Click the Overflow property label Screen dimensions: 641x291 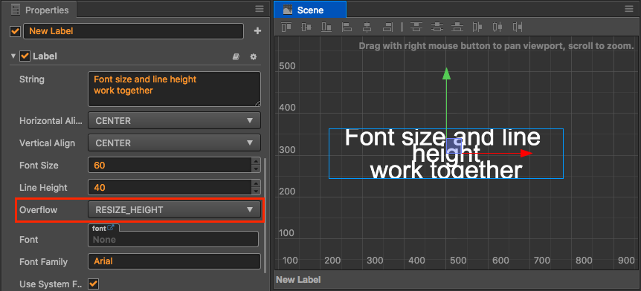[x=39, y=210]
